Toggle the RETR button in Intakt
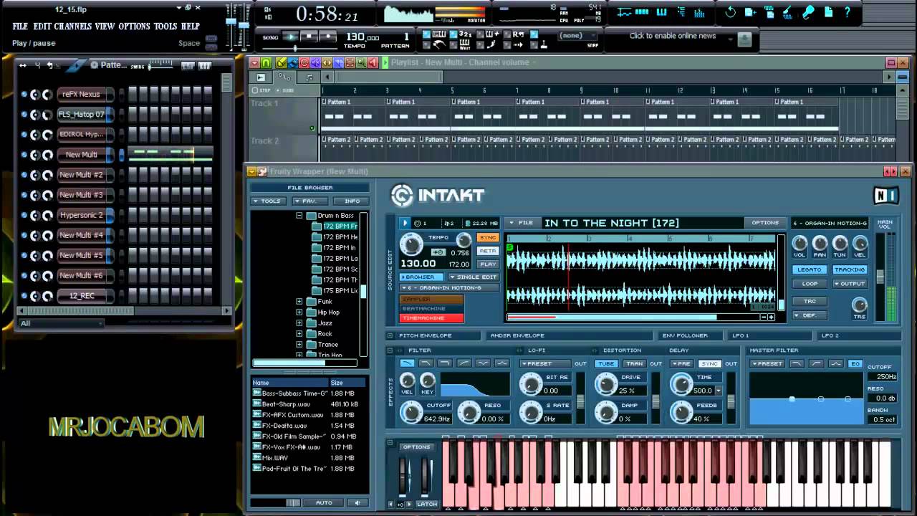Viewport: 917px width, 516px height. click(x=488, y=251)
